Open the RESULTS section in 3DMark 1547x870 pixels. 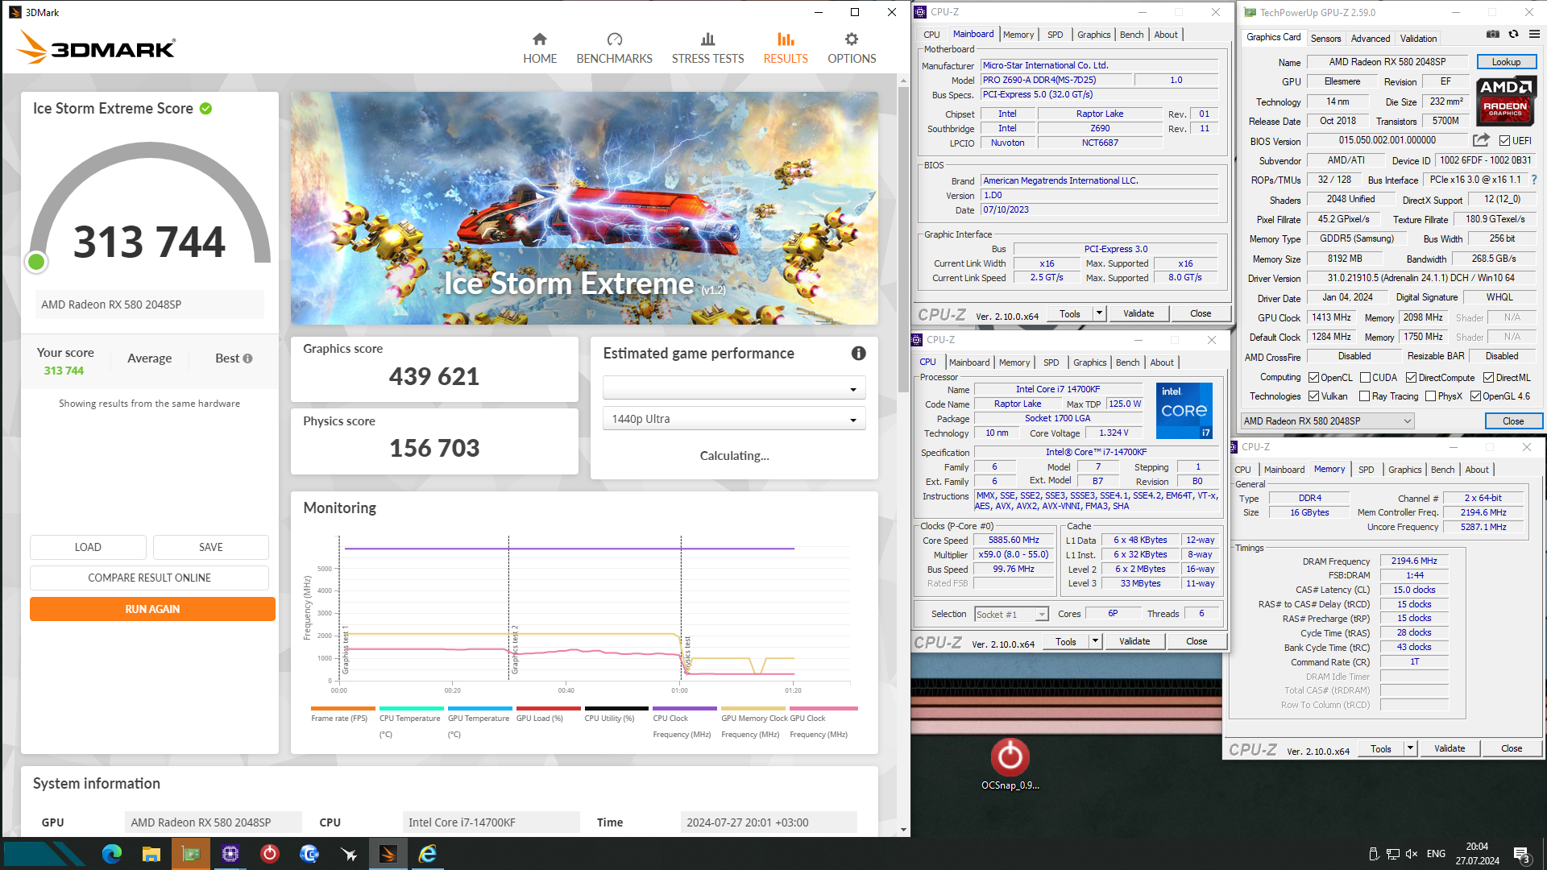coord(785,48)
